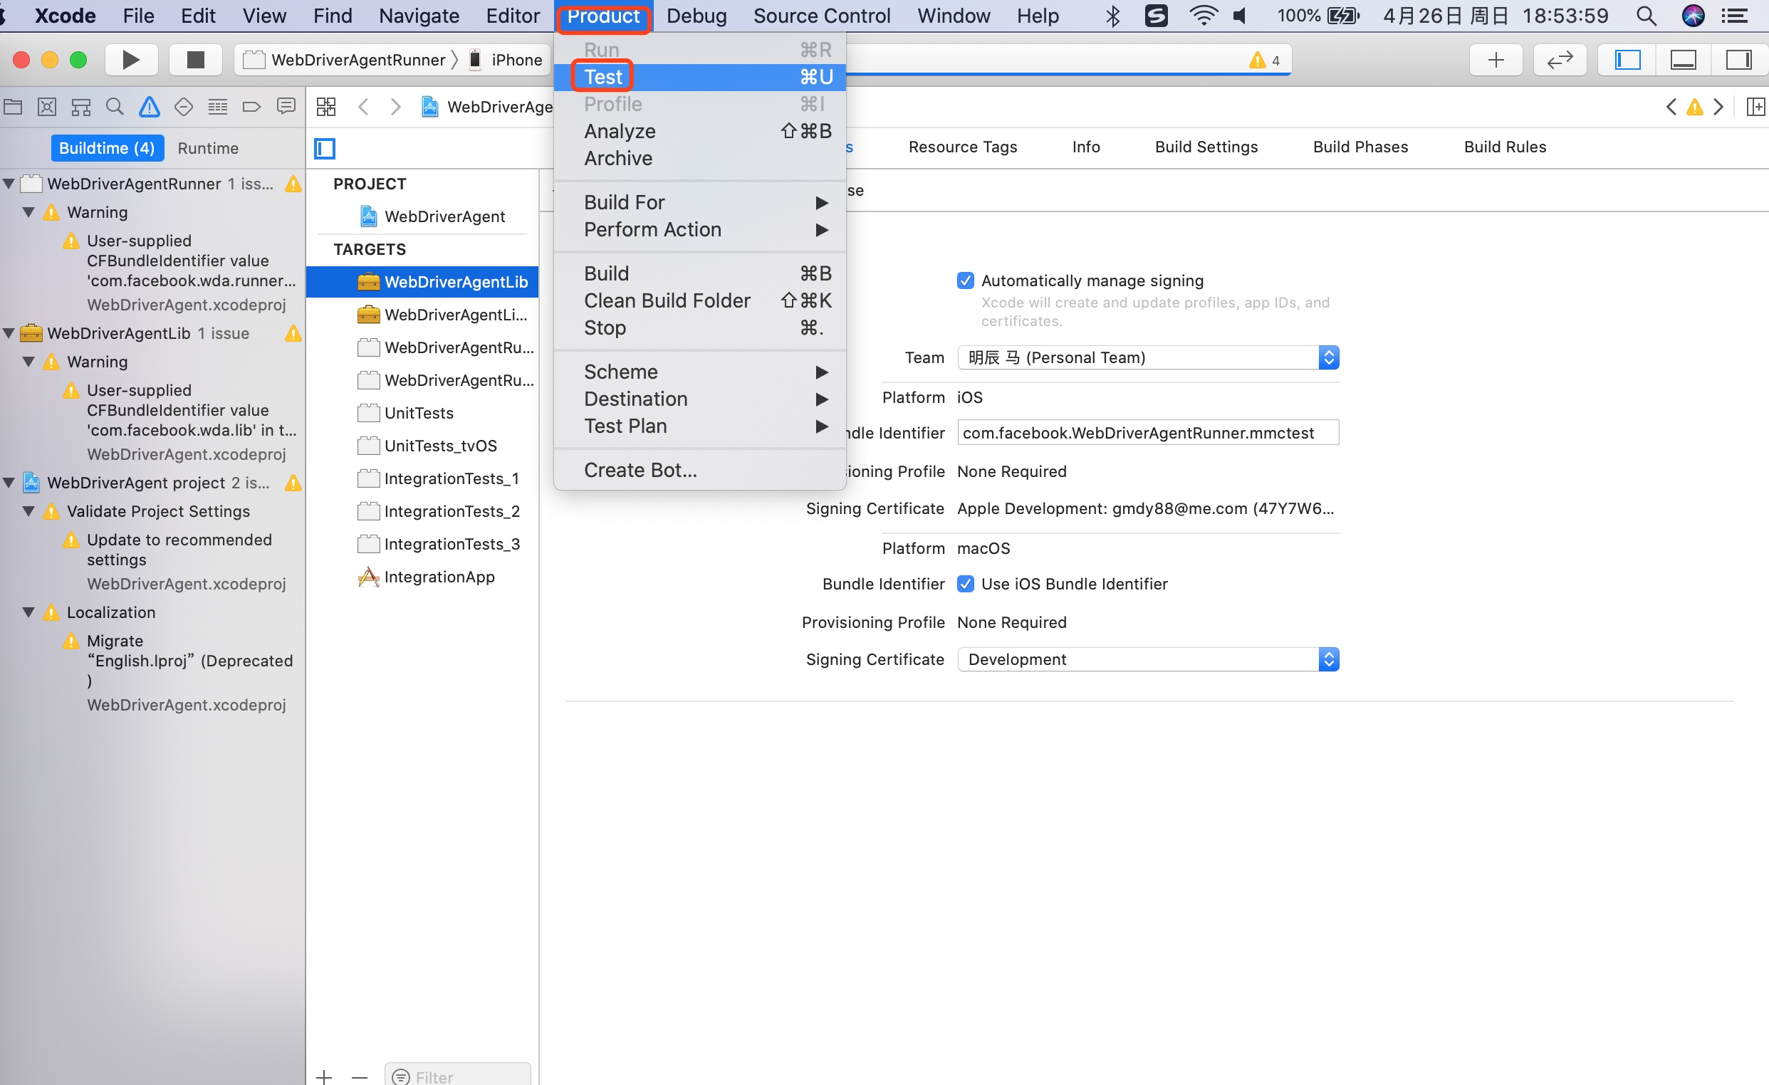Click the Run play button in toolbar

click(130, 60)
